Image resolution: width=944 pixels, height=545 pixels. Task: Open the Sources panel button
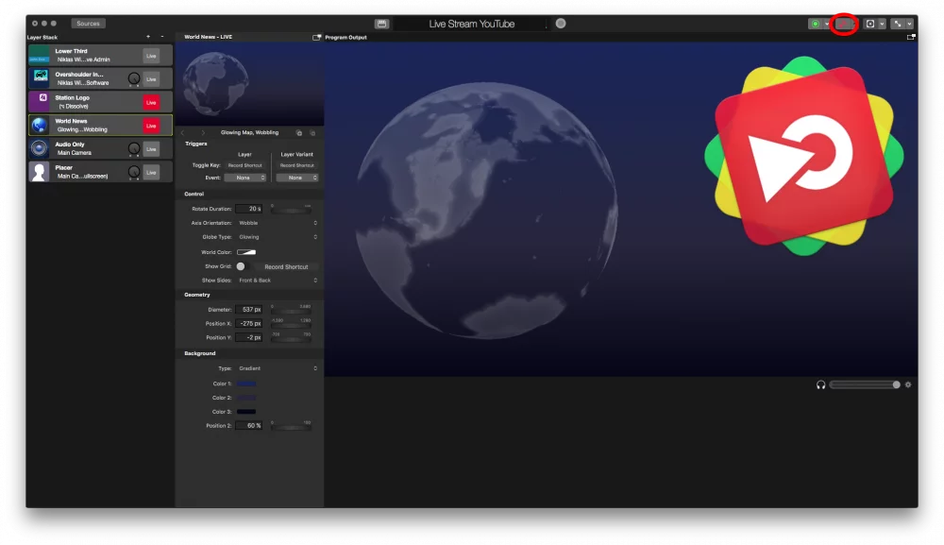click(88, 24)
